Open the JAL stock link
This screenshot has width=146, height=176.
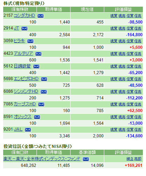click(18, 129)
